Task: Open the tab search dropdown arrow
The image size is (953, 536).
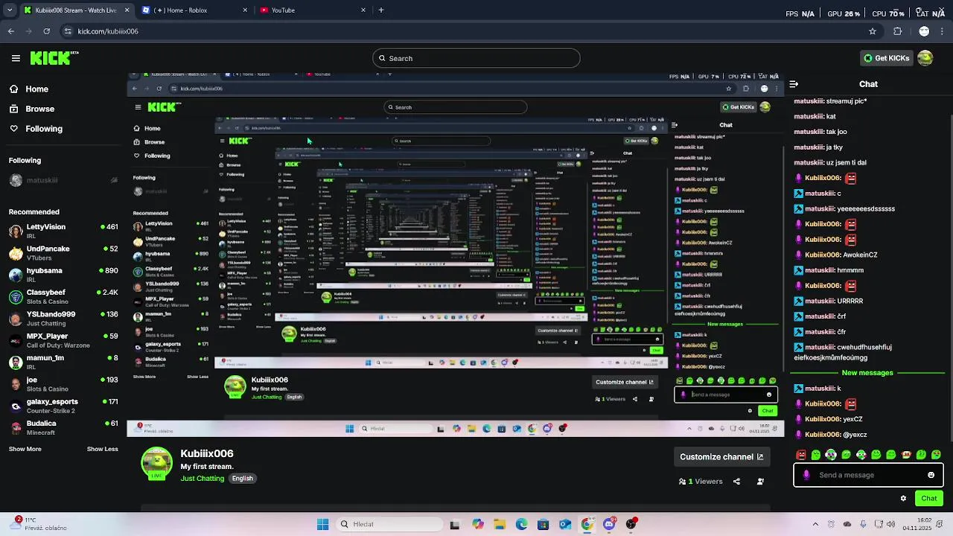Action: (x=9, y=10)
